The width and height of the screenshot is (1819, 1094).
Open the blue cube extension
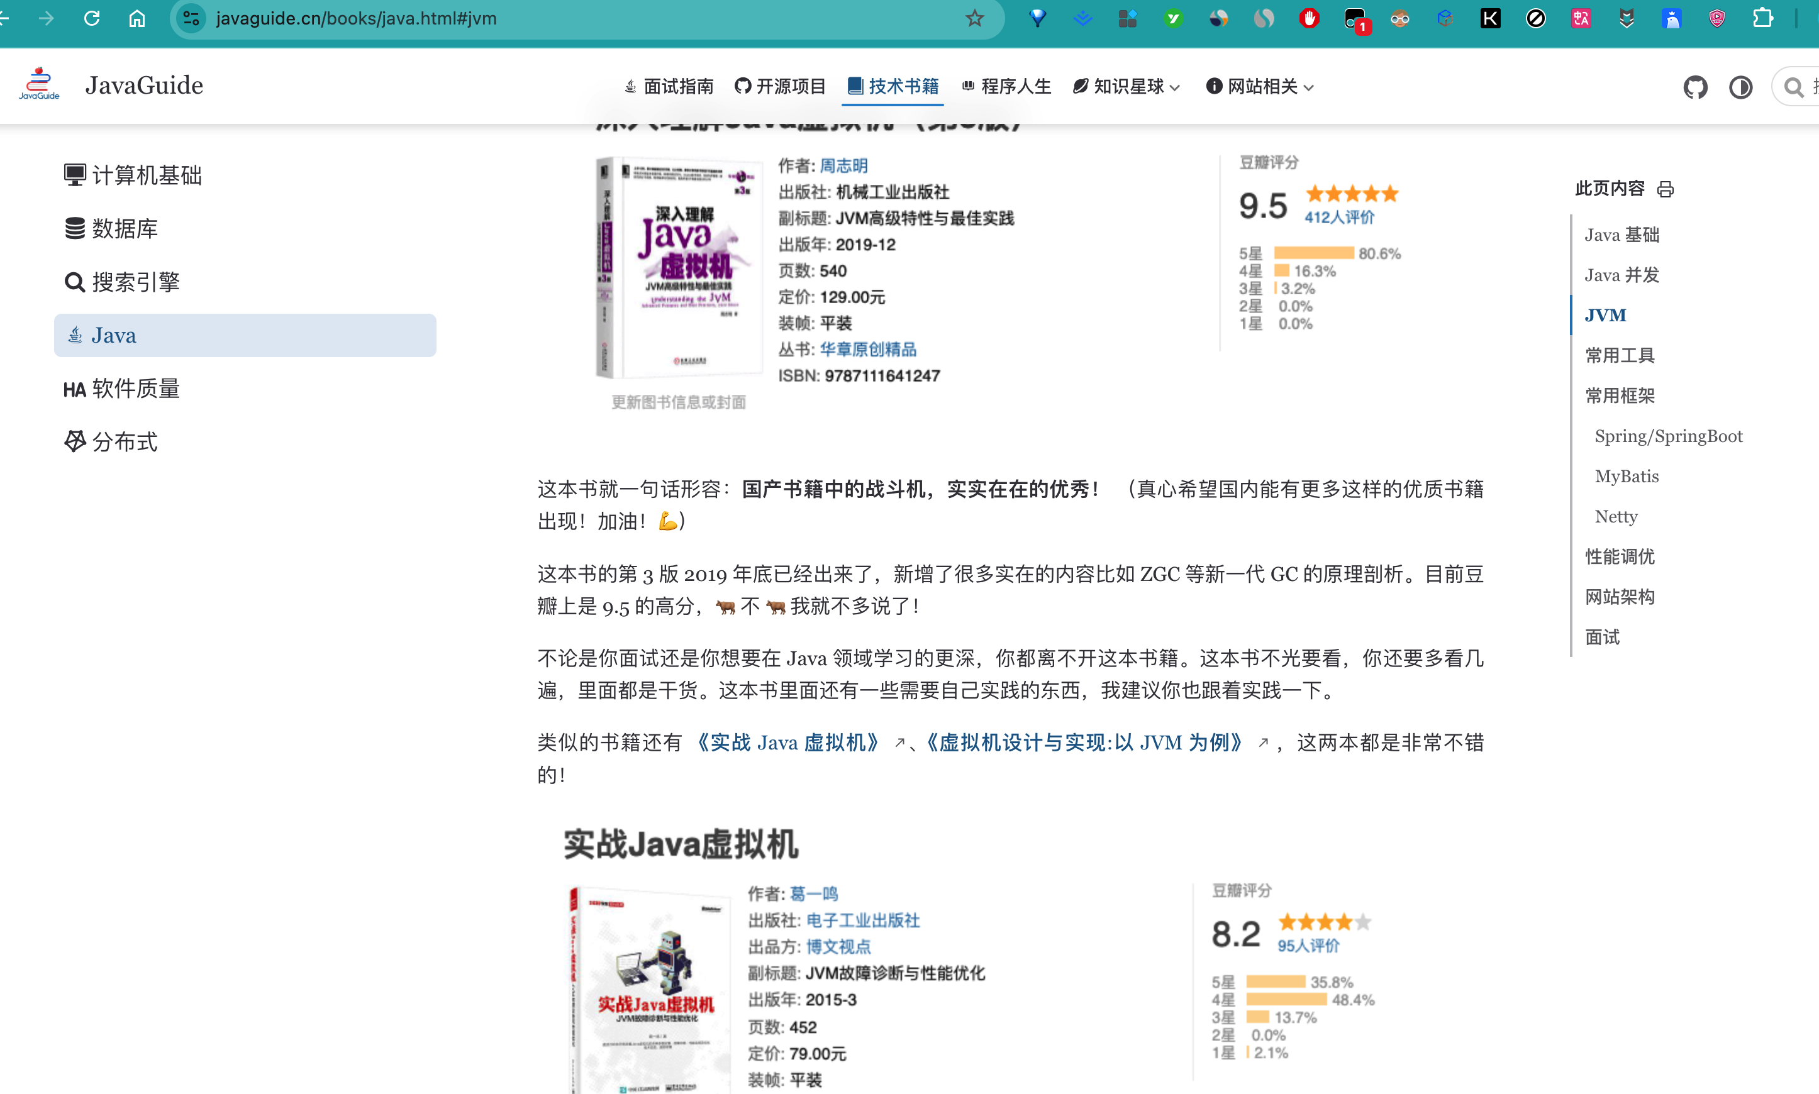(x=1445, y=18)
